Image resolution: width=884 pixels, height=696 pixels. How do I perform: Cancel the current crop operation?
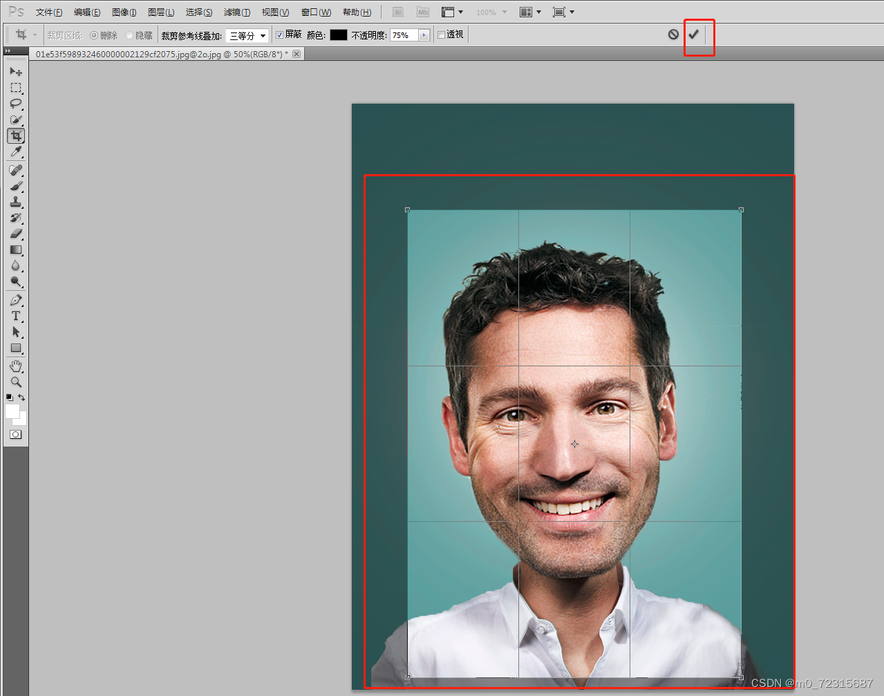coord(673,34)
